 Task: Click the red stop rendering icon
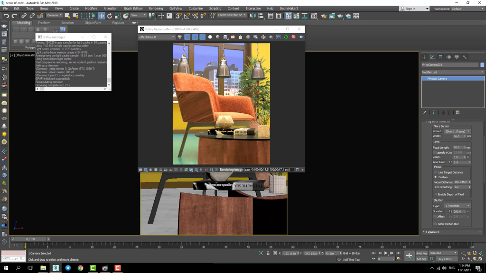(293, 37)
